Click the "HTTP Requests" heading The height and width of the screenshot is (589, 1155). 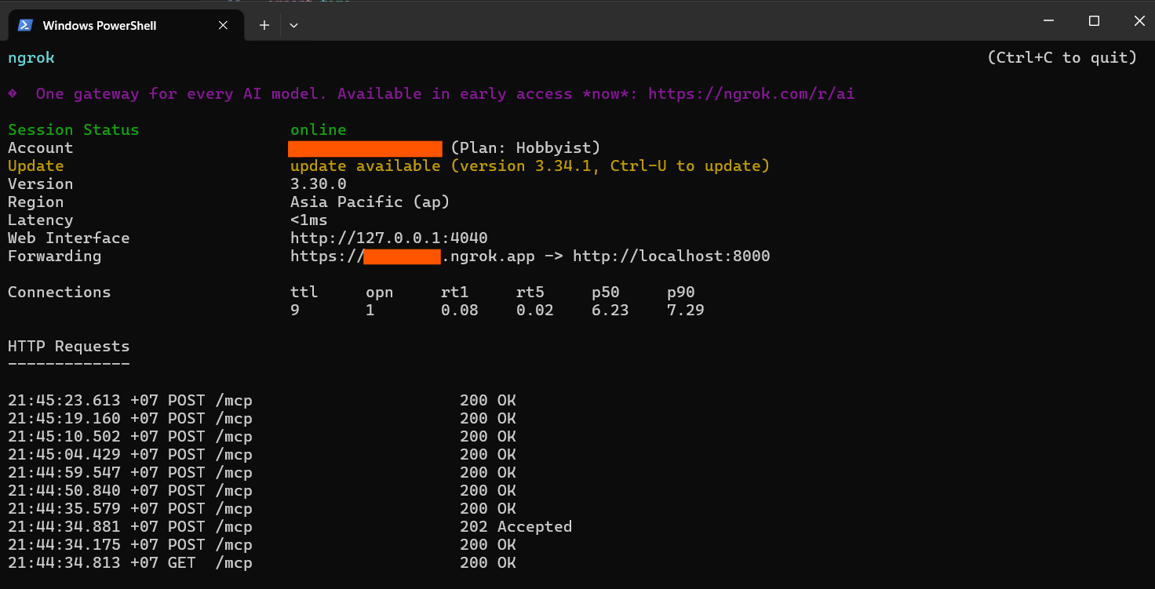[x=69, y=347]
